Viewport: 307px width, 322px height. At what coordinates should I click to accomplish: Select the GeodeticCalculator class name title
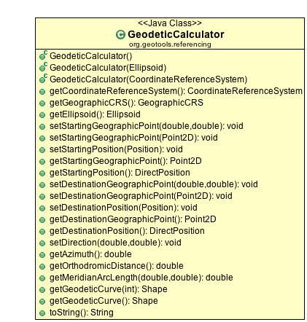176,34
